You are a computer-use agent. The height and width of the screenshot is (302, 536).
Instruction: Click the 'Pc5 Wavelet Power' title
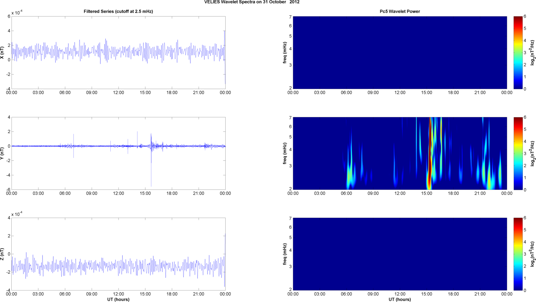(x=400, y=11)
